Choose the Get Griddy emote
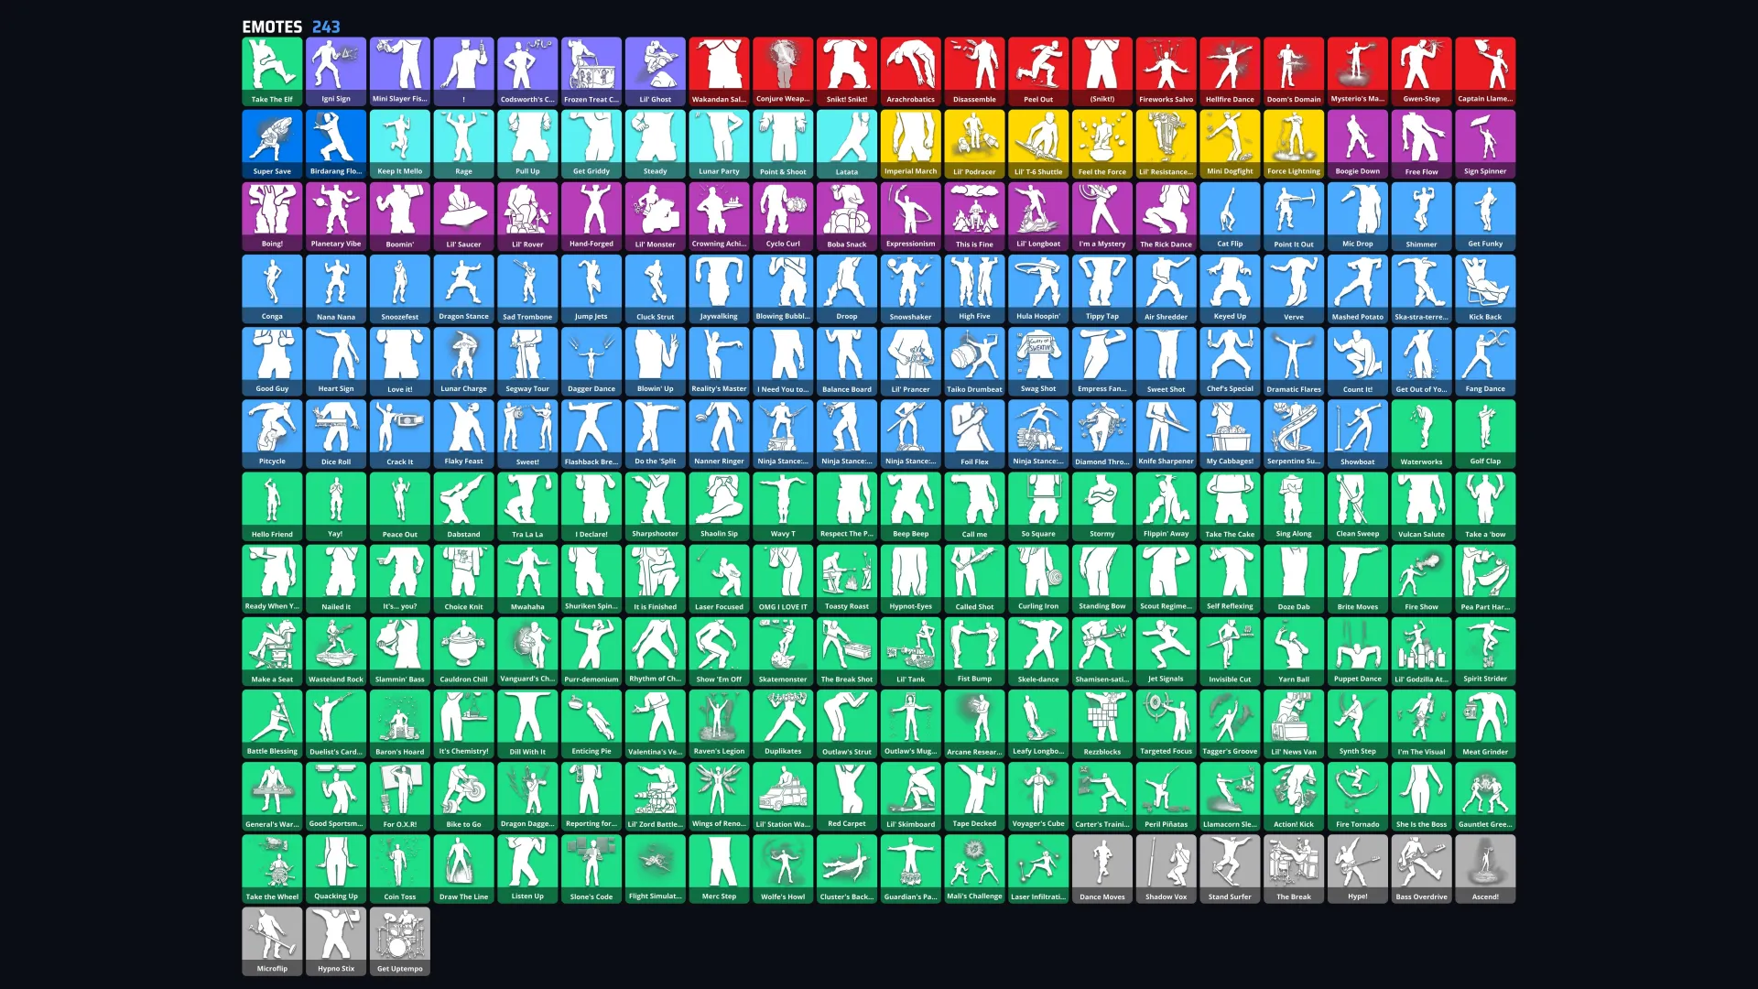Viewport: 1758px width, 989px height. click(591, 144)
